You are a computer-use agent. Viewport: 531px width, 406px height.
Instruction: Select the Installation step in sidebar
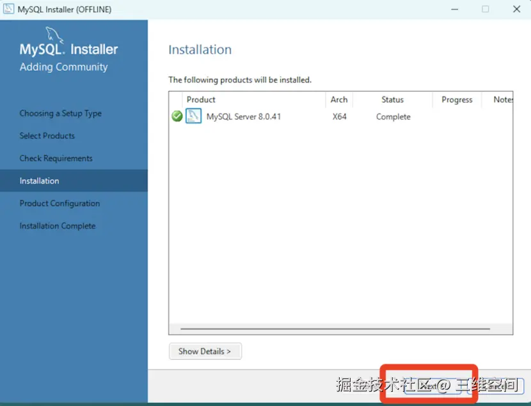coord(39,181)
